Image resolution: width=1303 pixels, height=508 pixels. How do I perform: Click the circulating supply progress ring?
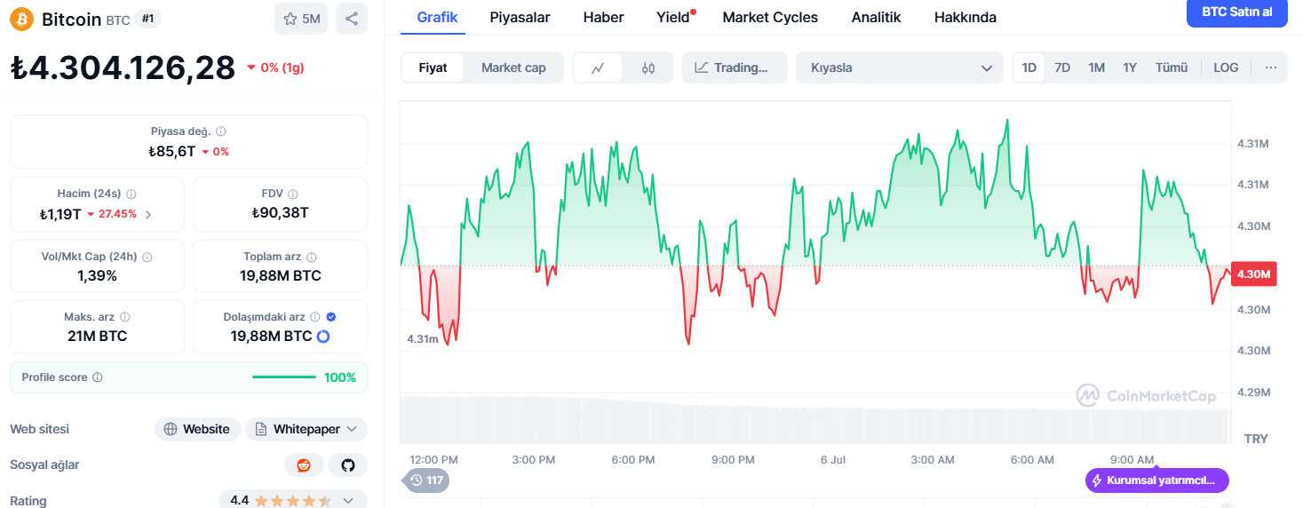coord(323,337)
